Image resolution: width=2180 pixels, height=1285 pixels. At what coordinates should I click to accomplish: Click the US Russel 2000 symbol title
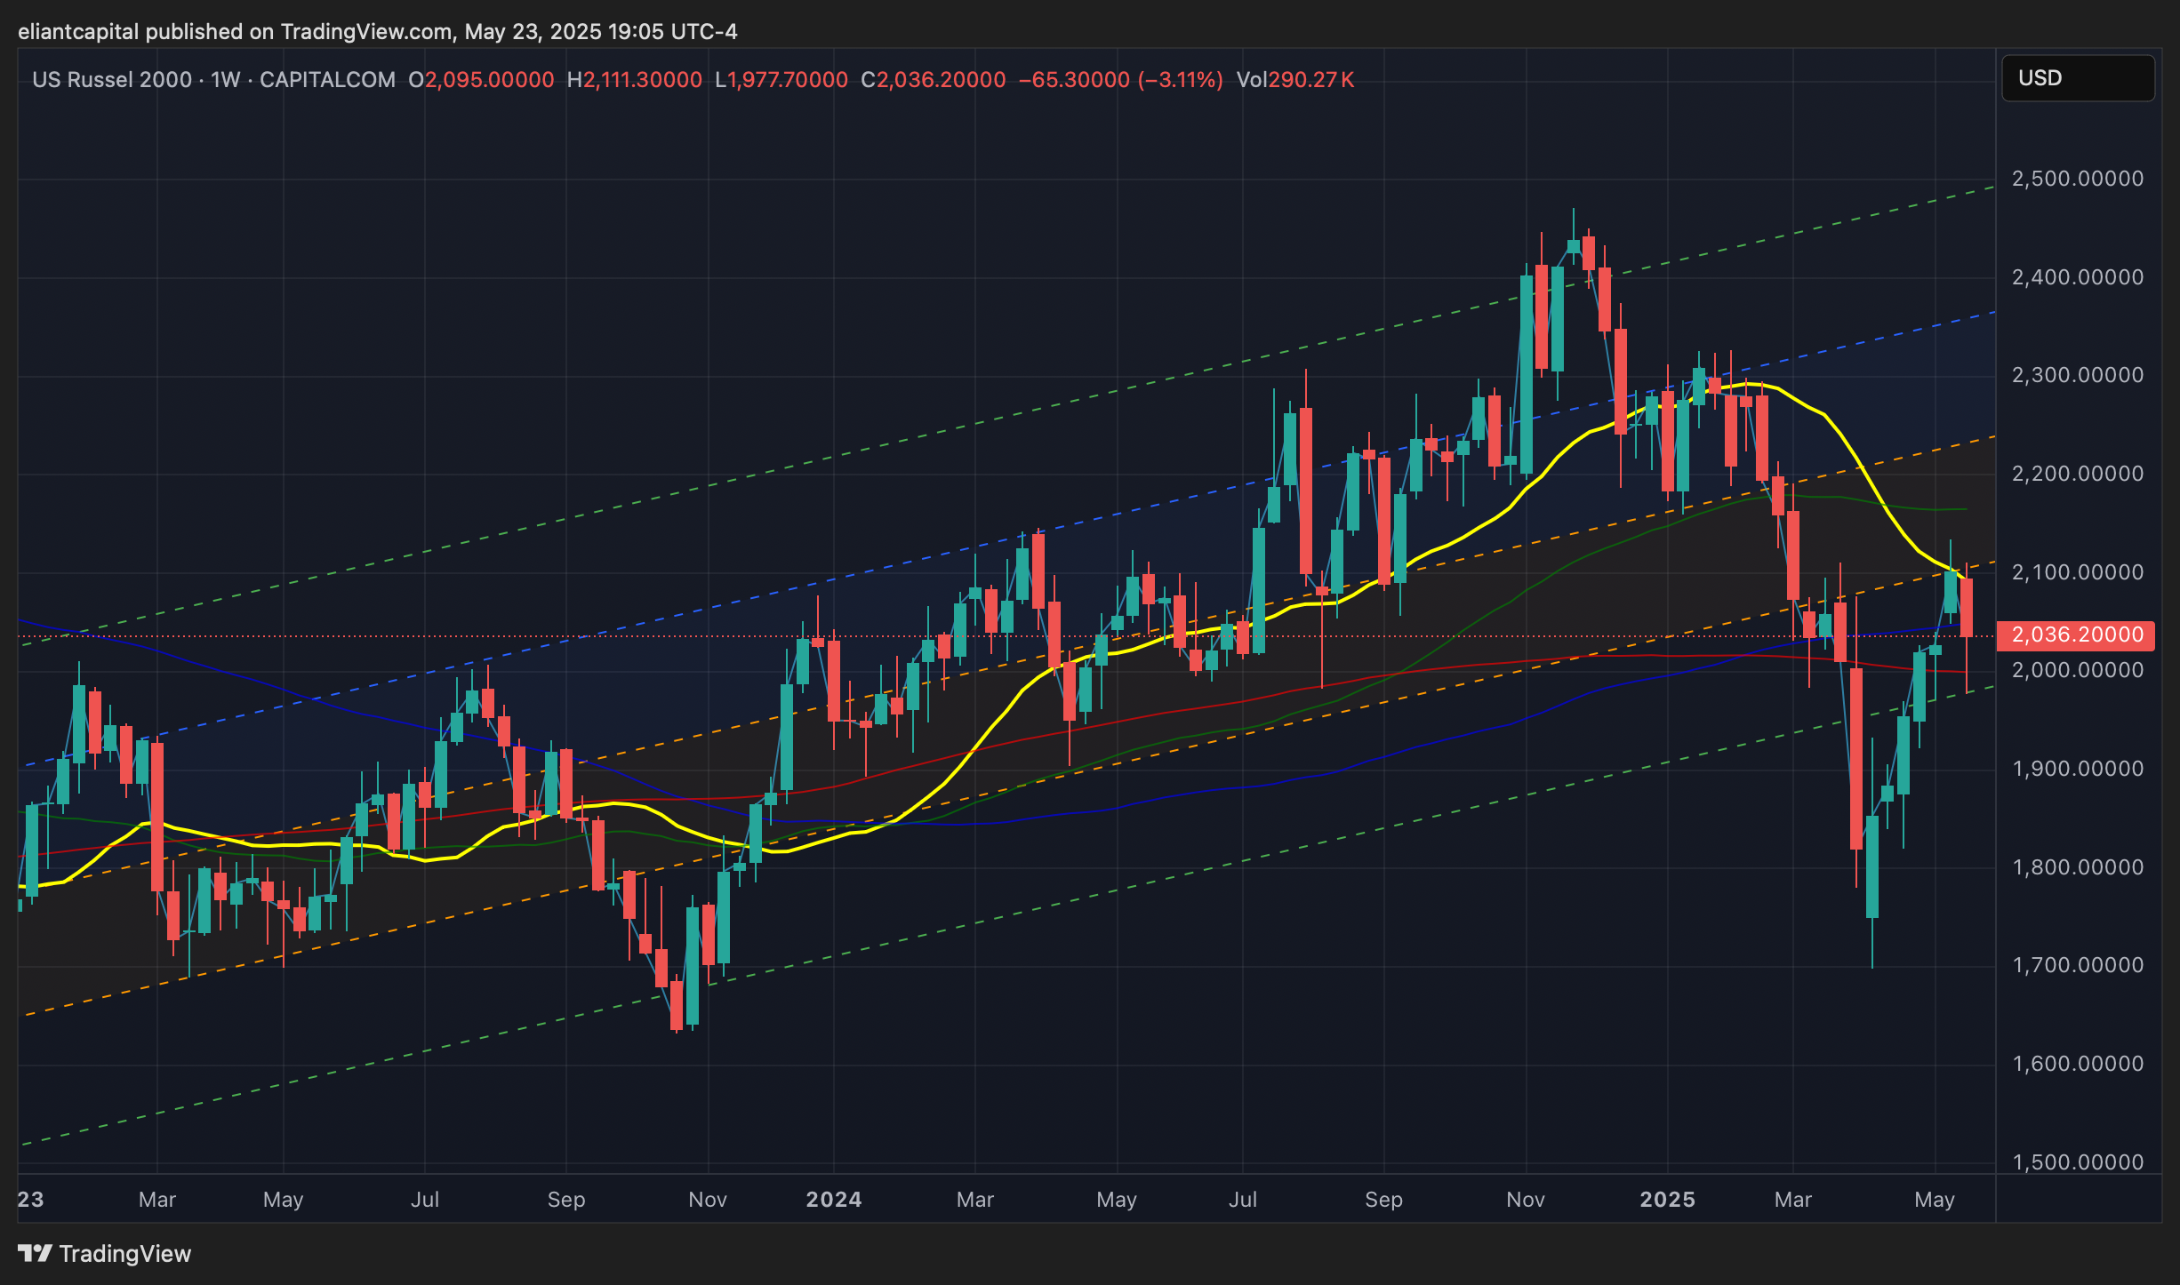[x=112, y=80]
